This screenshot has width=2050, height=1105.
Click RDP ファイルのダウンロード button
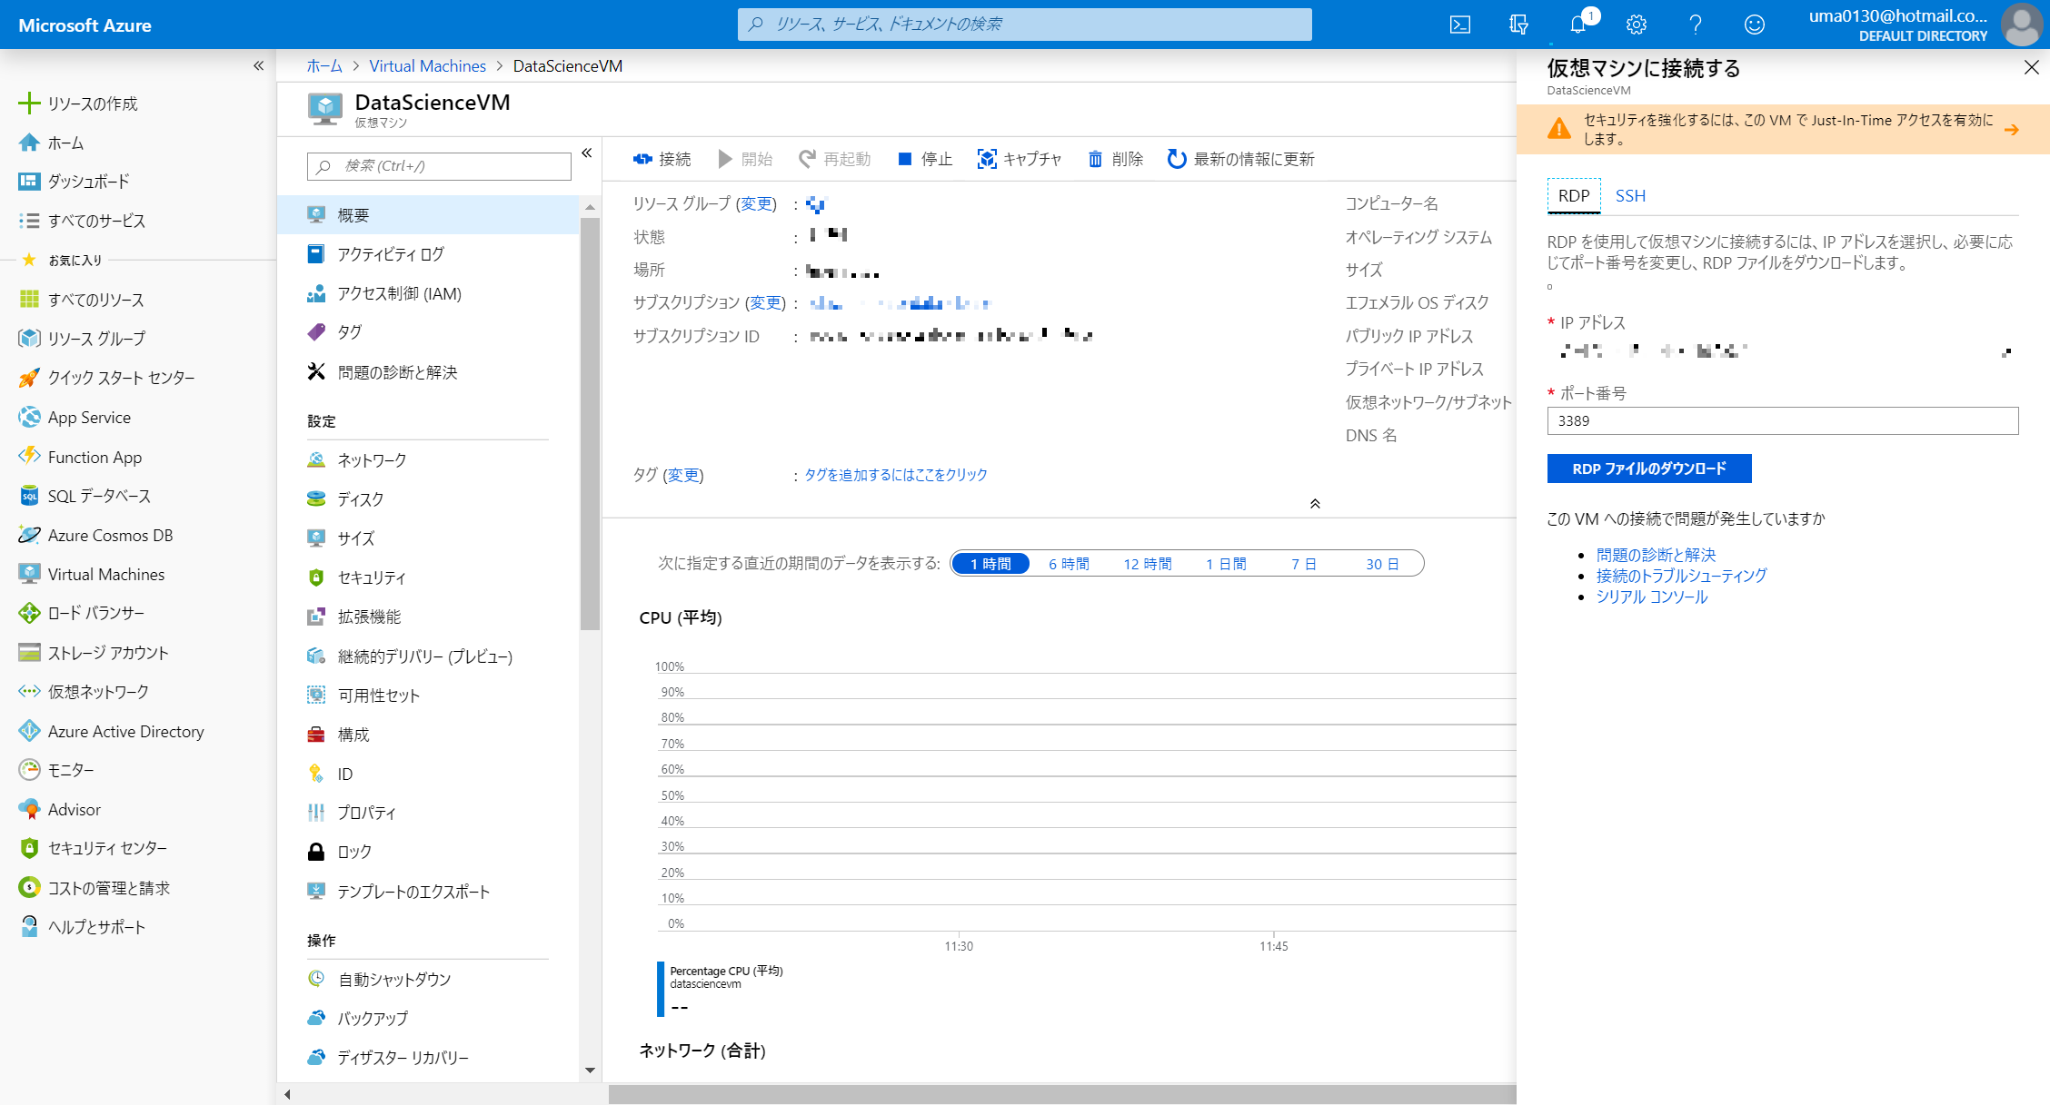(x=1648, y=469)
